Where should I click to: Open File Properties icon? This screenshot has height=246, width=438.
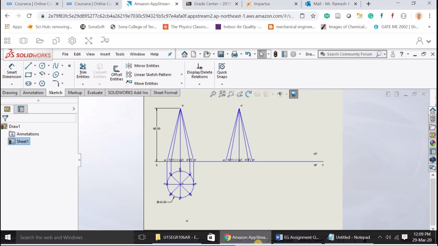coord(284,54)
